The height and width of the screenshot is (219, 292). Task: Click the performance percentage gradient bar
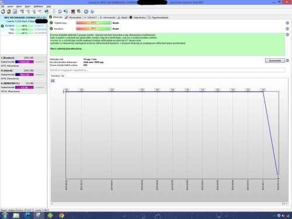(93, 23)
